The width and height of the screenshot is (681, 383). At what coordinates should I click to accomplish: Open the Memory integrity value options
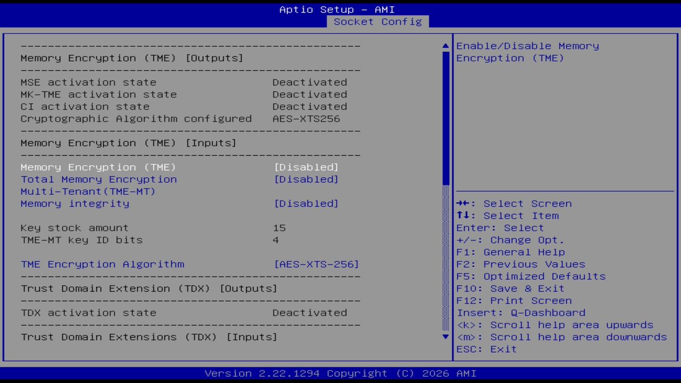[306, 203]
